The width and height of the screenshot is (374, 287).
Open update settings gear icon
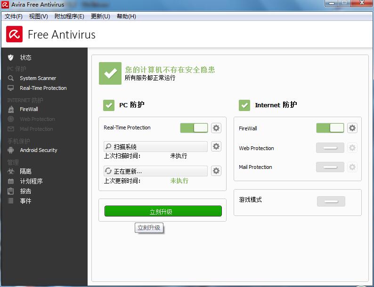[216, 171]
